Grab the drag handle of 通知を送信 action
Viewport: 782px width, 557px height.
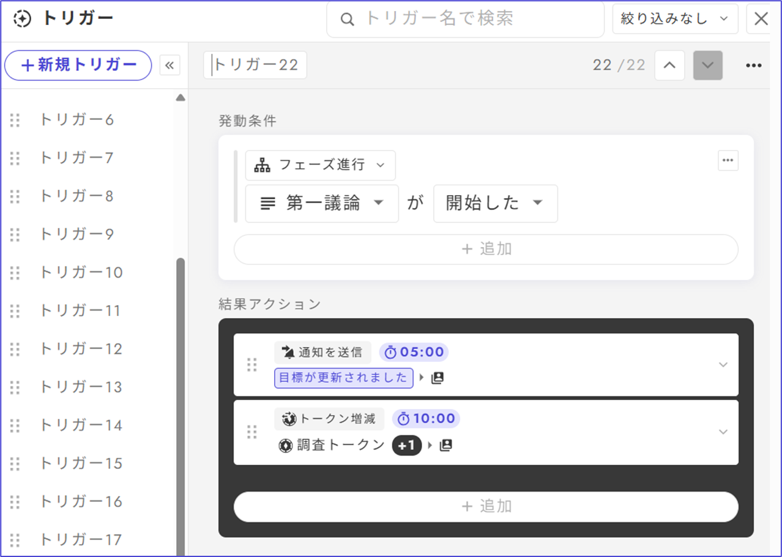click(251, 365)
